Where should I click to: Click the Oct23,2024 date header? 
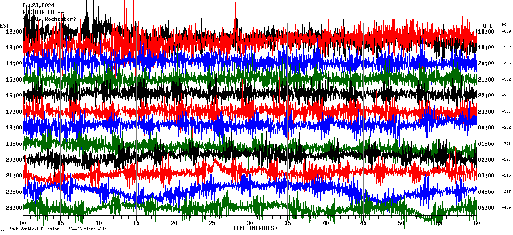[41, 5]
